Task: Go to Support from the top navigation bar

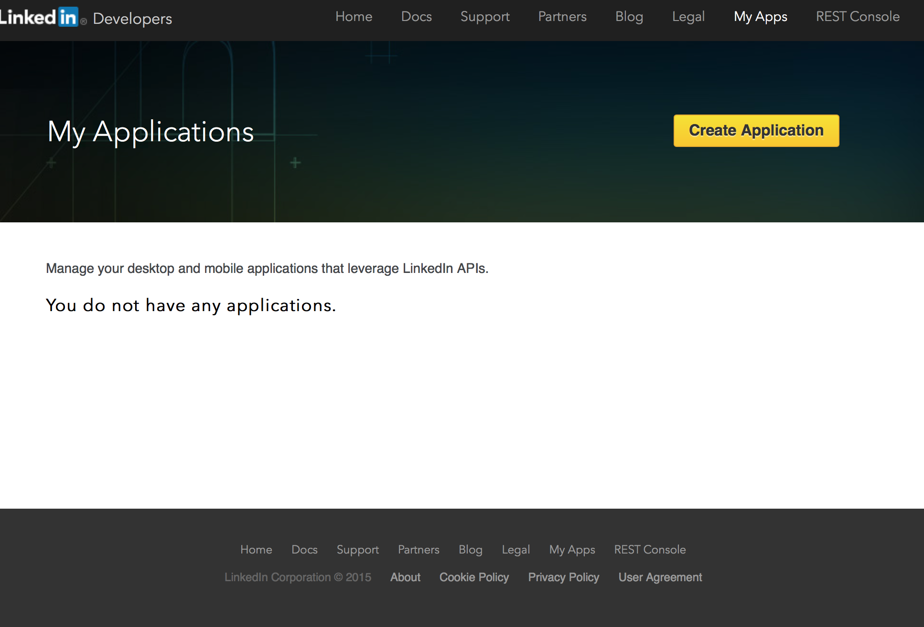Action: coord(484,17)
